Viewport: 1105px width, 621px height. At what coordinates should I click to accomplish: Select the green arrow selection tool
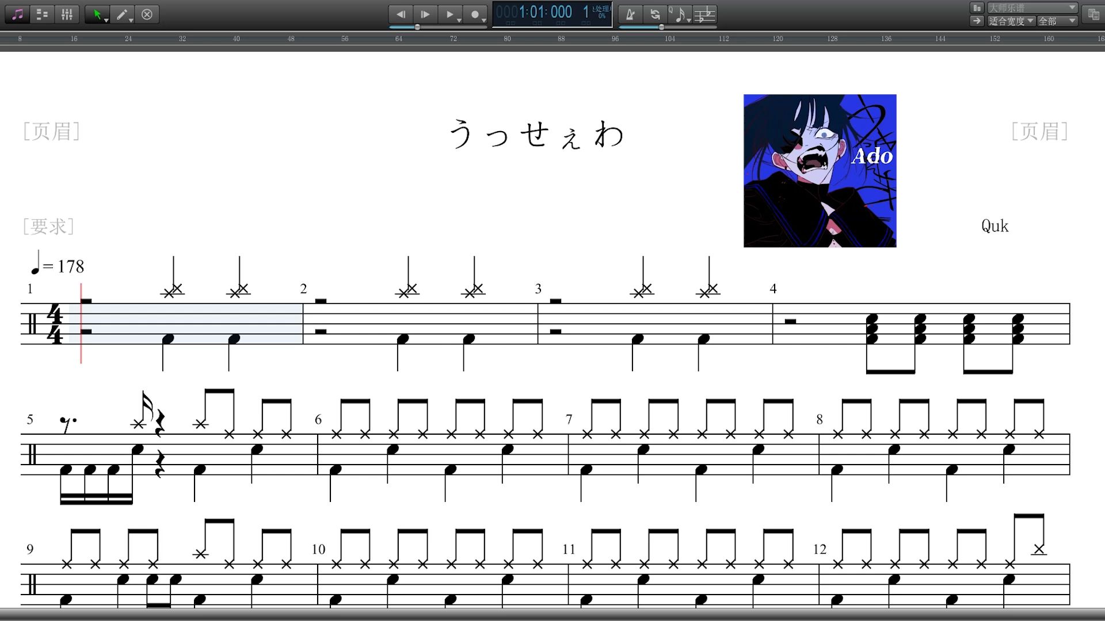tap(96, 14)
